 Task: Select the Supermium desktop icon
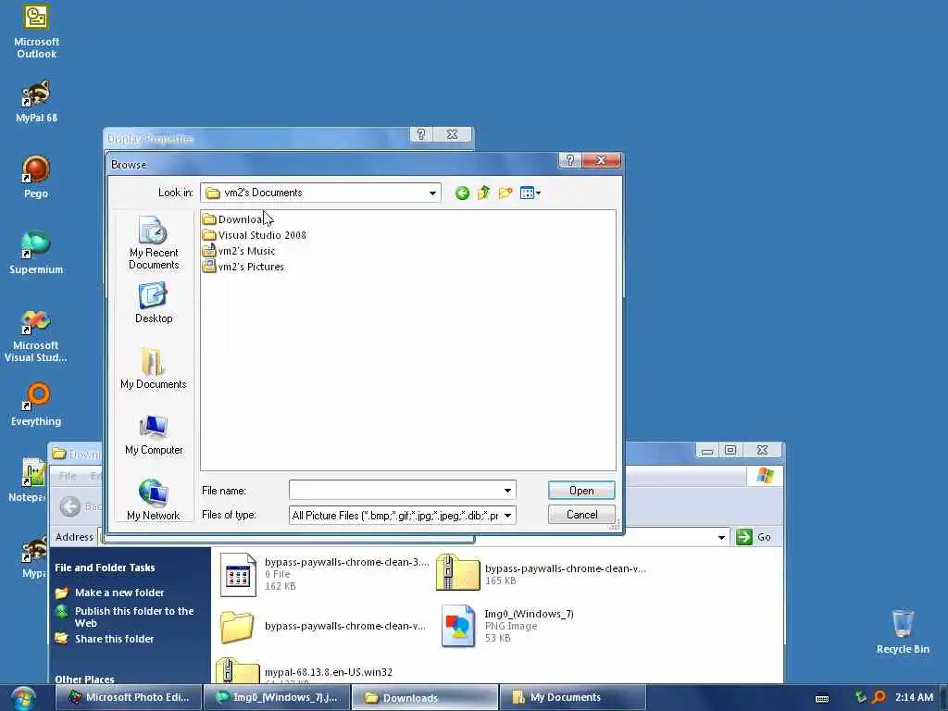click(36, 253)
